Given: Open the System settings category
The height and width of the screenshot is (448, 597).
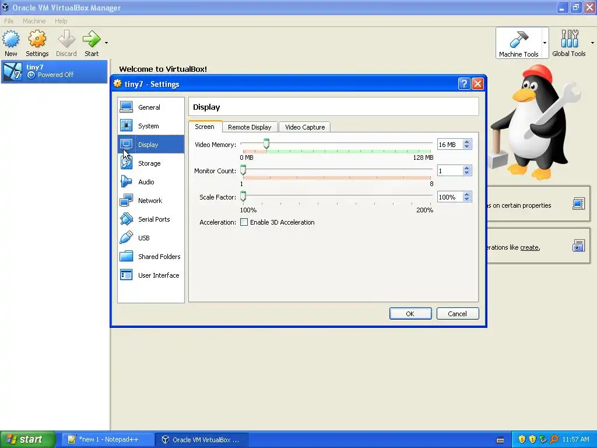Looking at the screenshot, I should 151,126.
